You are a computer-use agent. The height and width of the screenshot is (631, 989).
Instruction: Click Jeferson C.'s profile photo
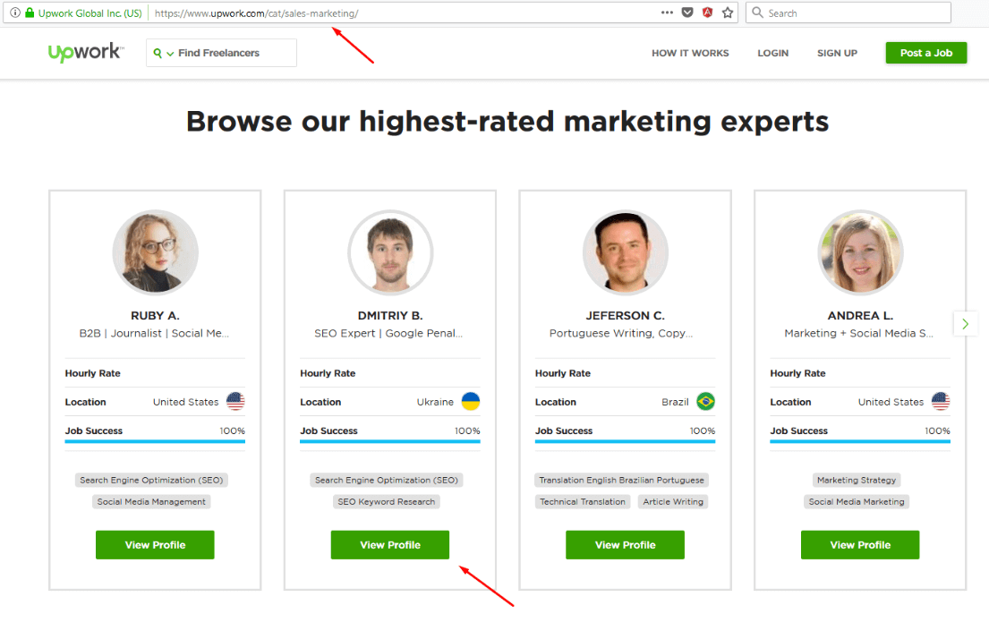(625, 252)
